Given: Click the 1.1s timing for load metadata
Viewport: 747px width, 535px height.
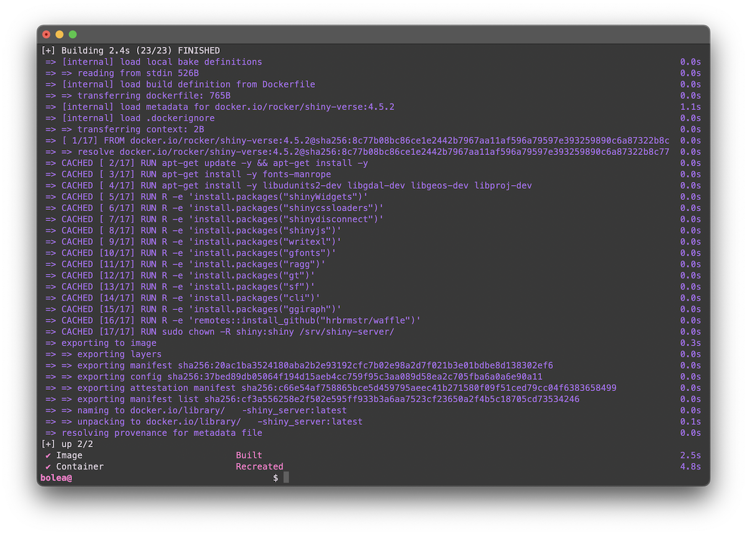Looking at the screenshot, I should click(x=690, y=107).
